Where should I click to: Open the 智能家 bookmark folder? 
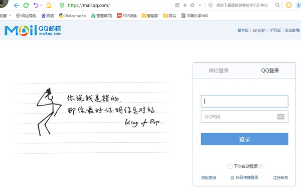[x=150, y=16]
